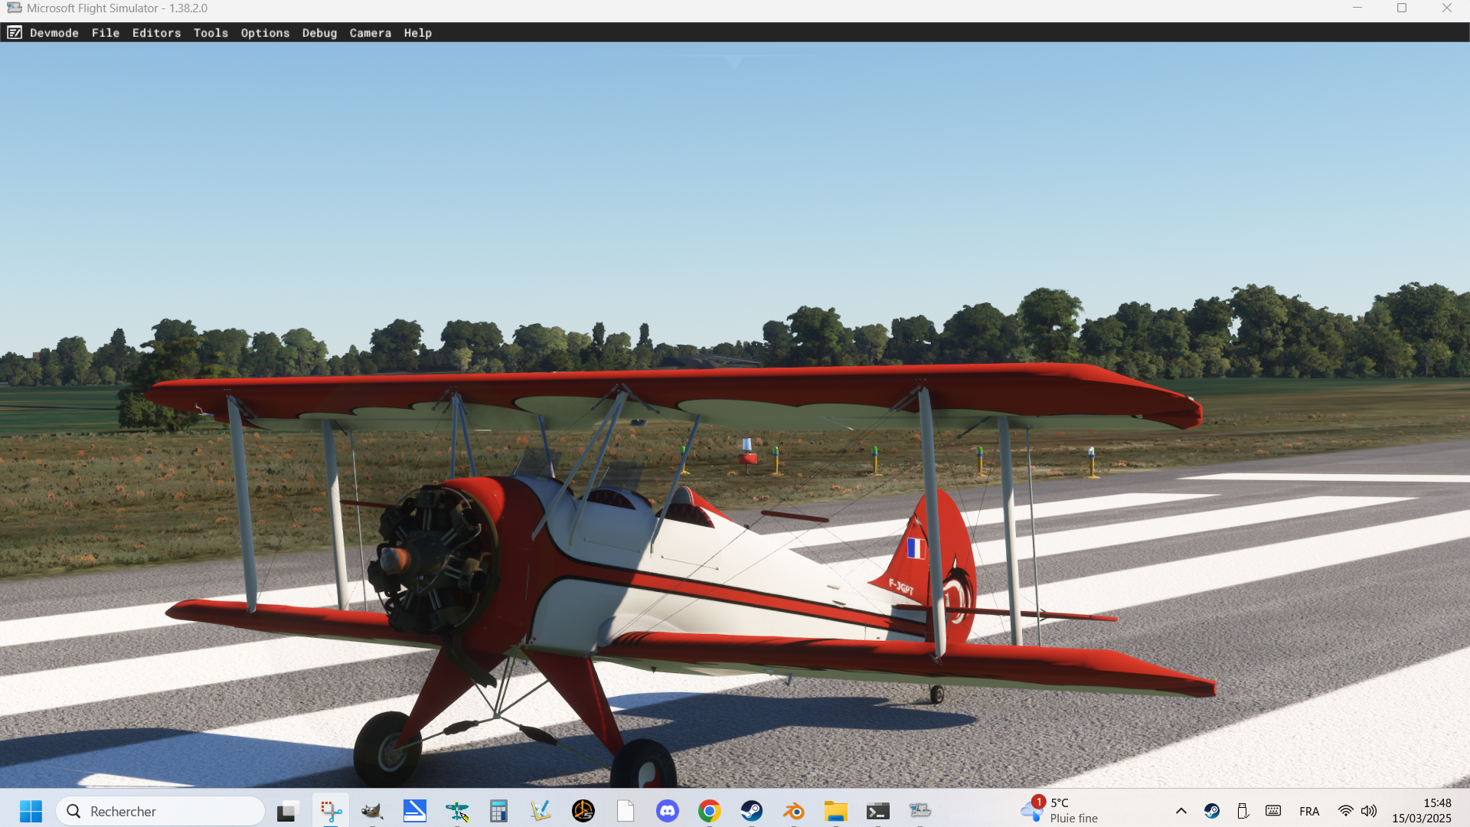Open the Editors menu
The image size is (1470, 827).
(156, 33)
